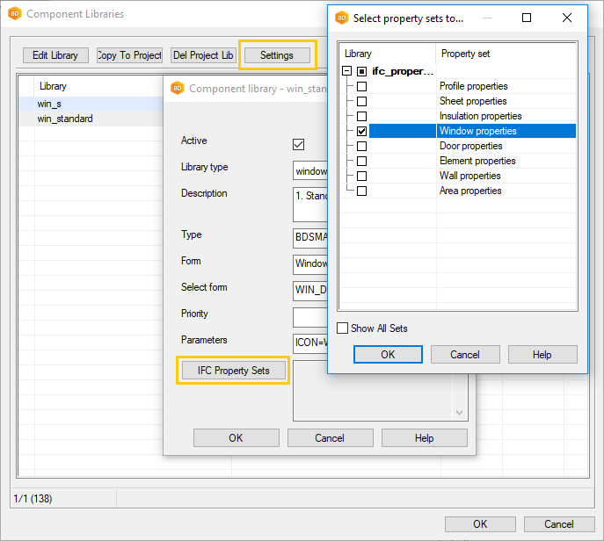Enable the Show All Sets checkbox
The width and height of the screenshot is (604, 541).
(x=343, y=328)
